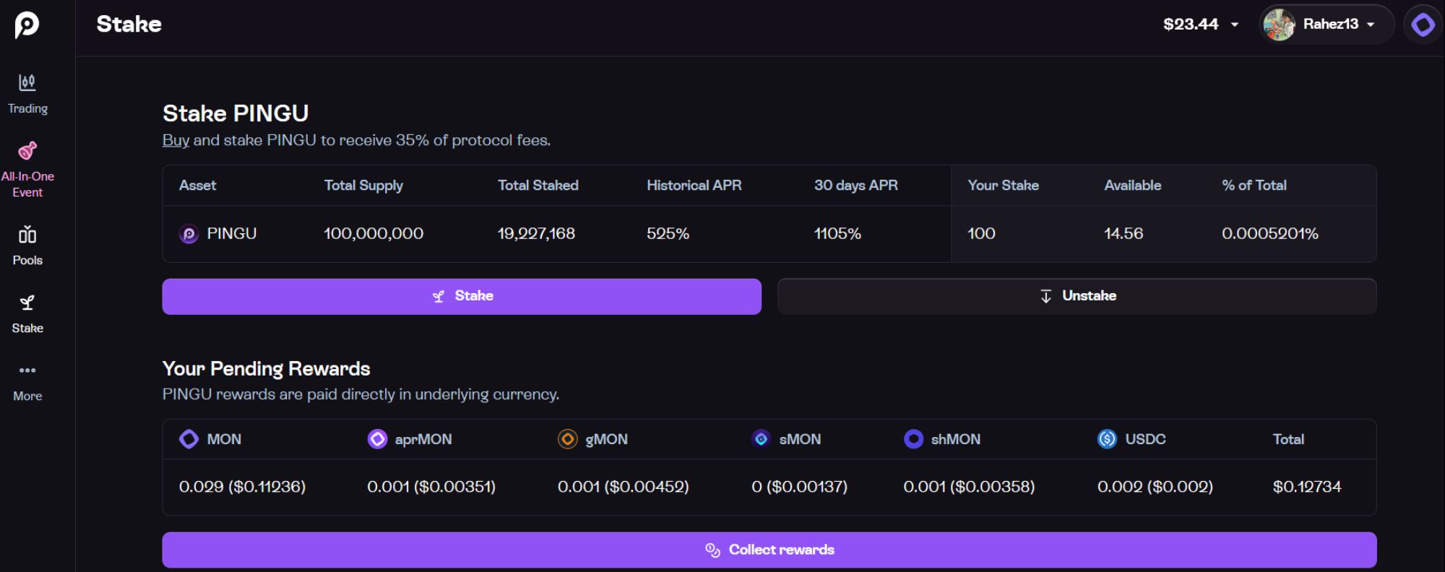Follow the Buy link
The height and width of the screenshot is (572, 1445).
(176, 140)
